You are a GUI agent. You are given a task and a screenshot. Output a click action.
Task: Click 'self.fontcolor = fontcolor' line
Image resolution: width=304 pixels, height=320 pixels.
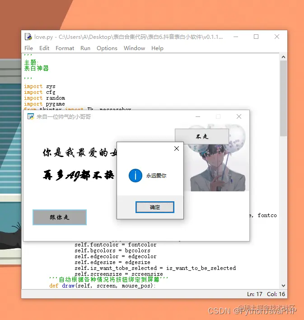point(116,245)
